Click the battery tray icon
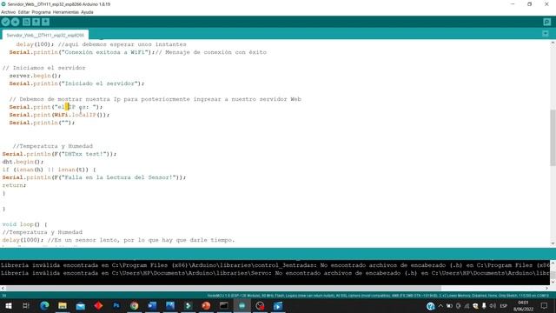 click(x=449, y=306)
